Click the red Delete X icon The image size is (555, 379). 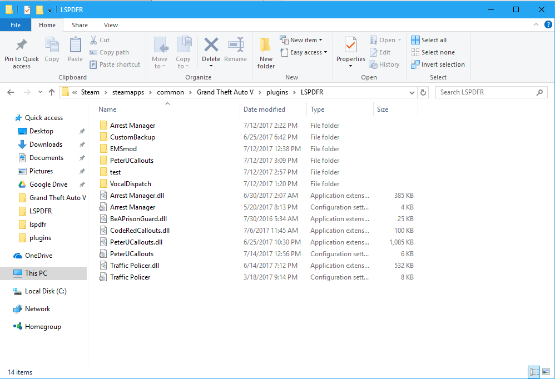(x=211, y=45)
